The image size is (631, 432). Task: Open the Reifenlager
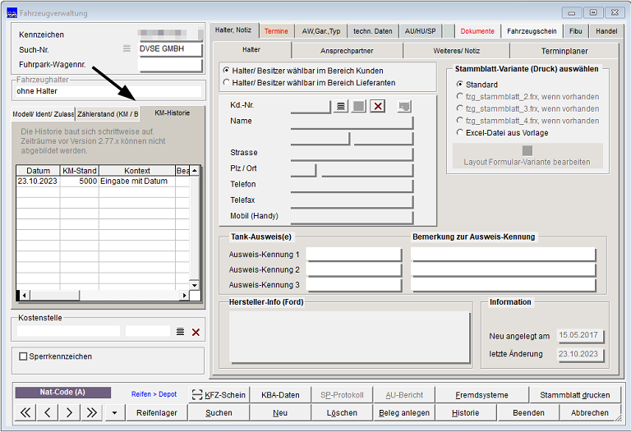(x=157, y=412)
